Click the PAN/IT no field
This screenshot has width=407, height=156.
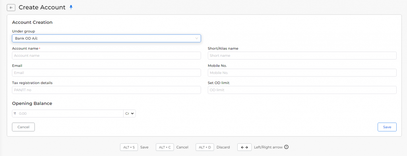click(x=107, y=90)
